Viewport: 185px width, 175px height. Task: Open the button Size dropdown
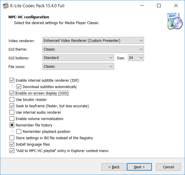(136, 58)
